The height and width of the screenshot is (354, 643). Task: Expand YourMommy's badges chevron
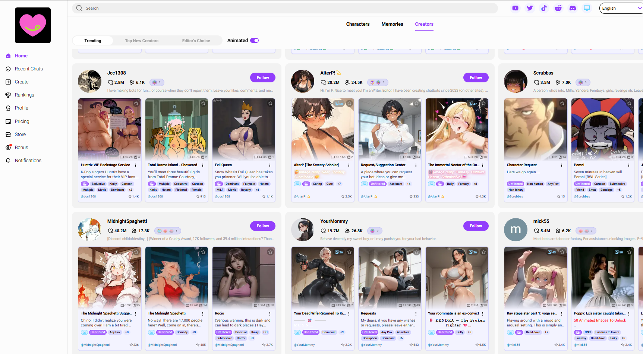pos(378,231)
